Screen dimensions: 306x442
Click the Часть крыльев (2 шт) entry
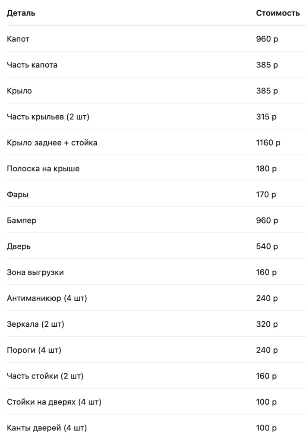48,117
